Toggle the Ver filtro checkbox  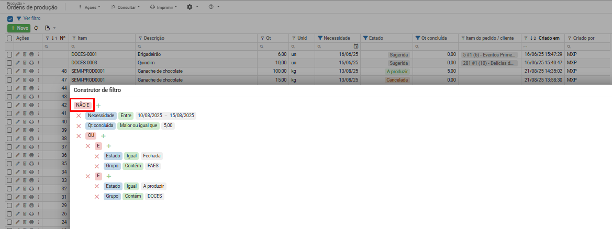[x=10, y=19]
